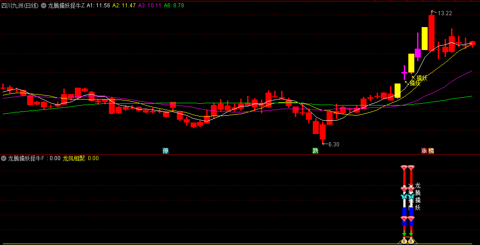Click the yellow 龙凤相聚: 0.00 label
This screenshot has width=480, height=245.
80,158
